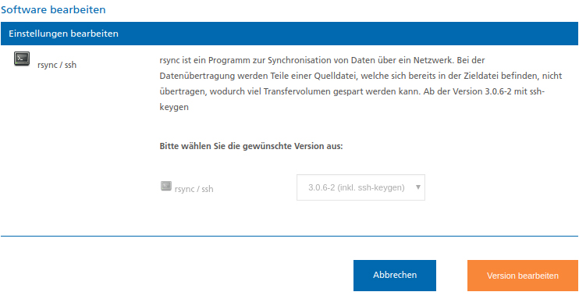This screenshot has width=579, height=299.
Task: Open the 3.0.6-2 version dropdown
Action: coord(361,187)
